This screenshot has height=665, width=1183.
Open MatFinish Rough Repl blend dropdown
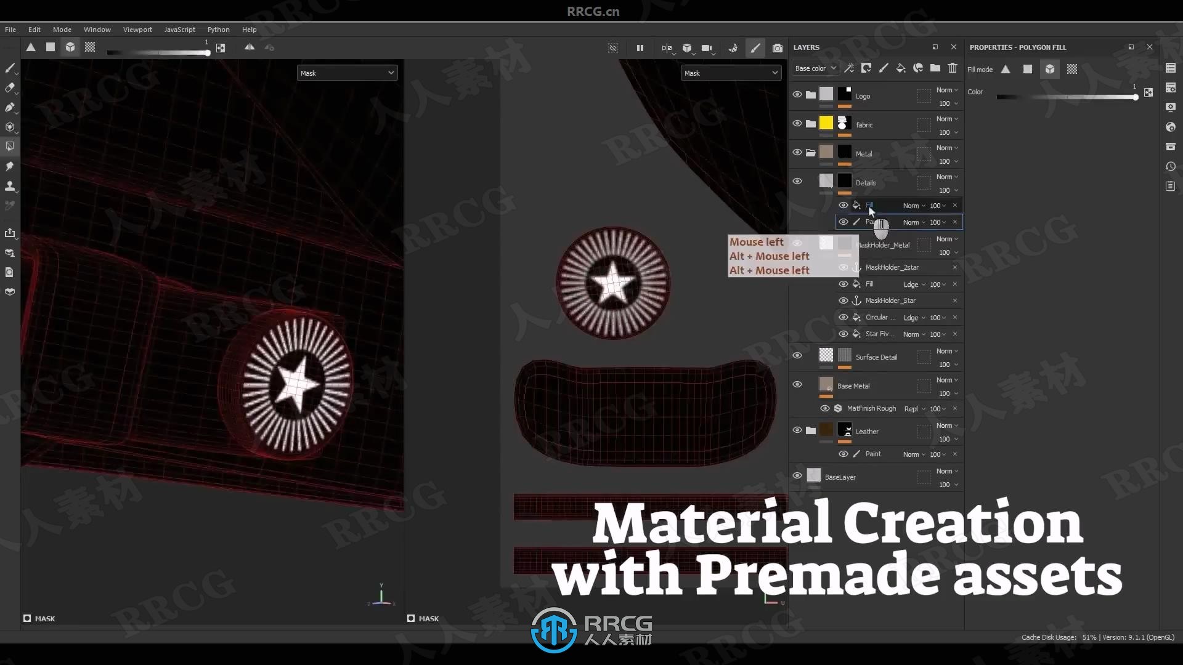(x=915, y=409)
